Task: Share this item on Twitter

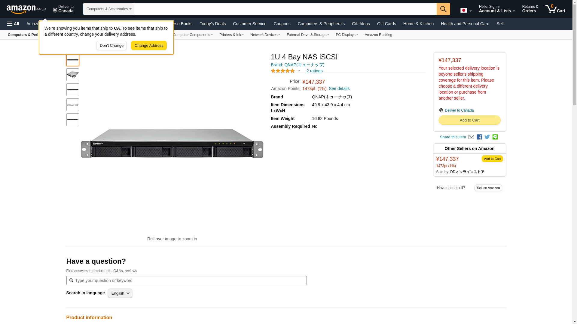Action: pyautogui.click(x=487, y=137)
